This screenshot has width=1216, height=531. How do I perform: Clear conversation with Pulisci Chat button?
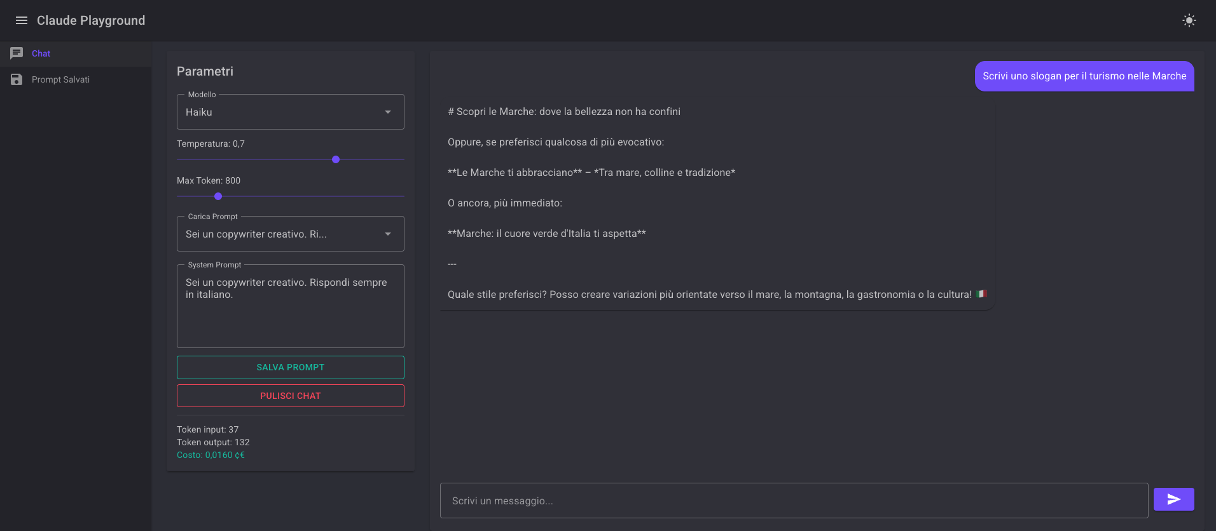click(290, 396)
